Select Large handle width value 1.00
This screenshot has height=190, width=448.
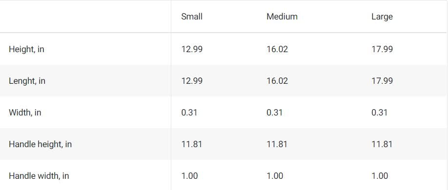pyautogui.click(x=380, y=176)
